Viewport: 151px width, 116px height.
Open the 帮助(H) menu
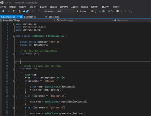pos(116,7)
